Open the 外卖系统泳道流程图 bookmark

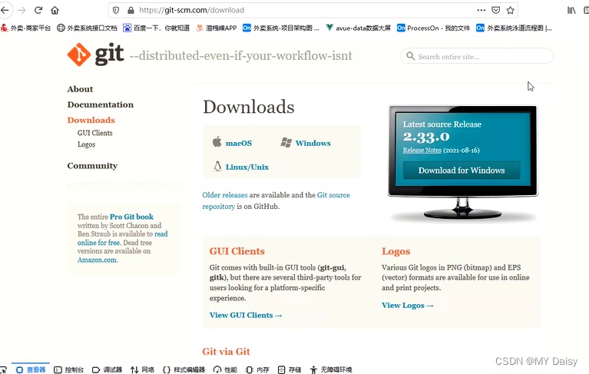tap(514, 28)
